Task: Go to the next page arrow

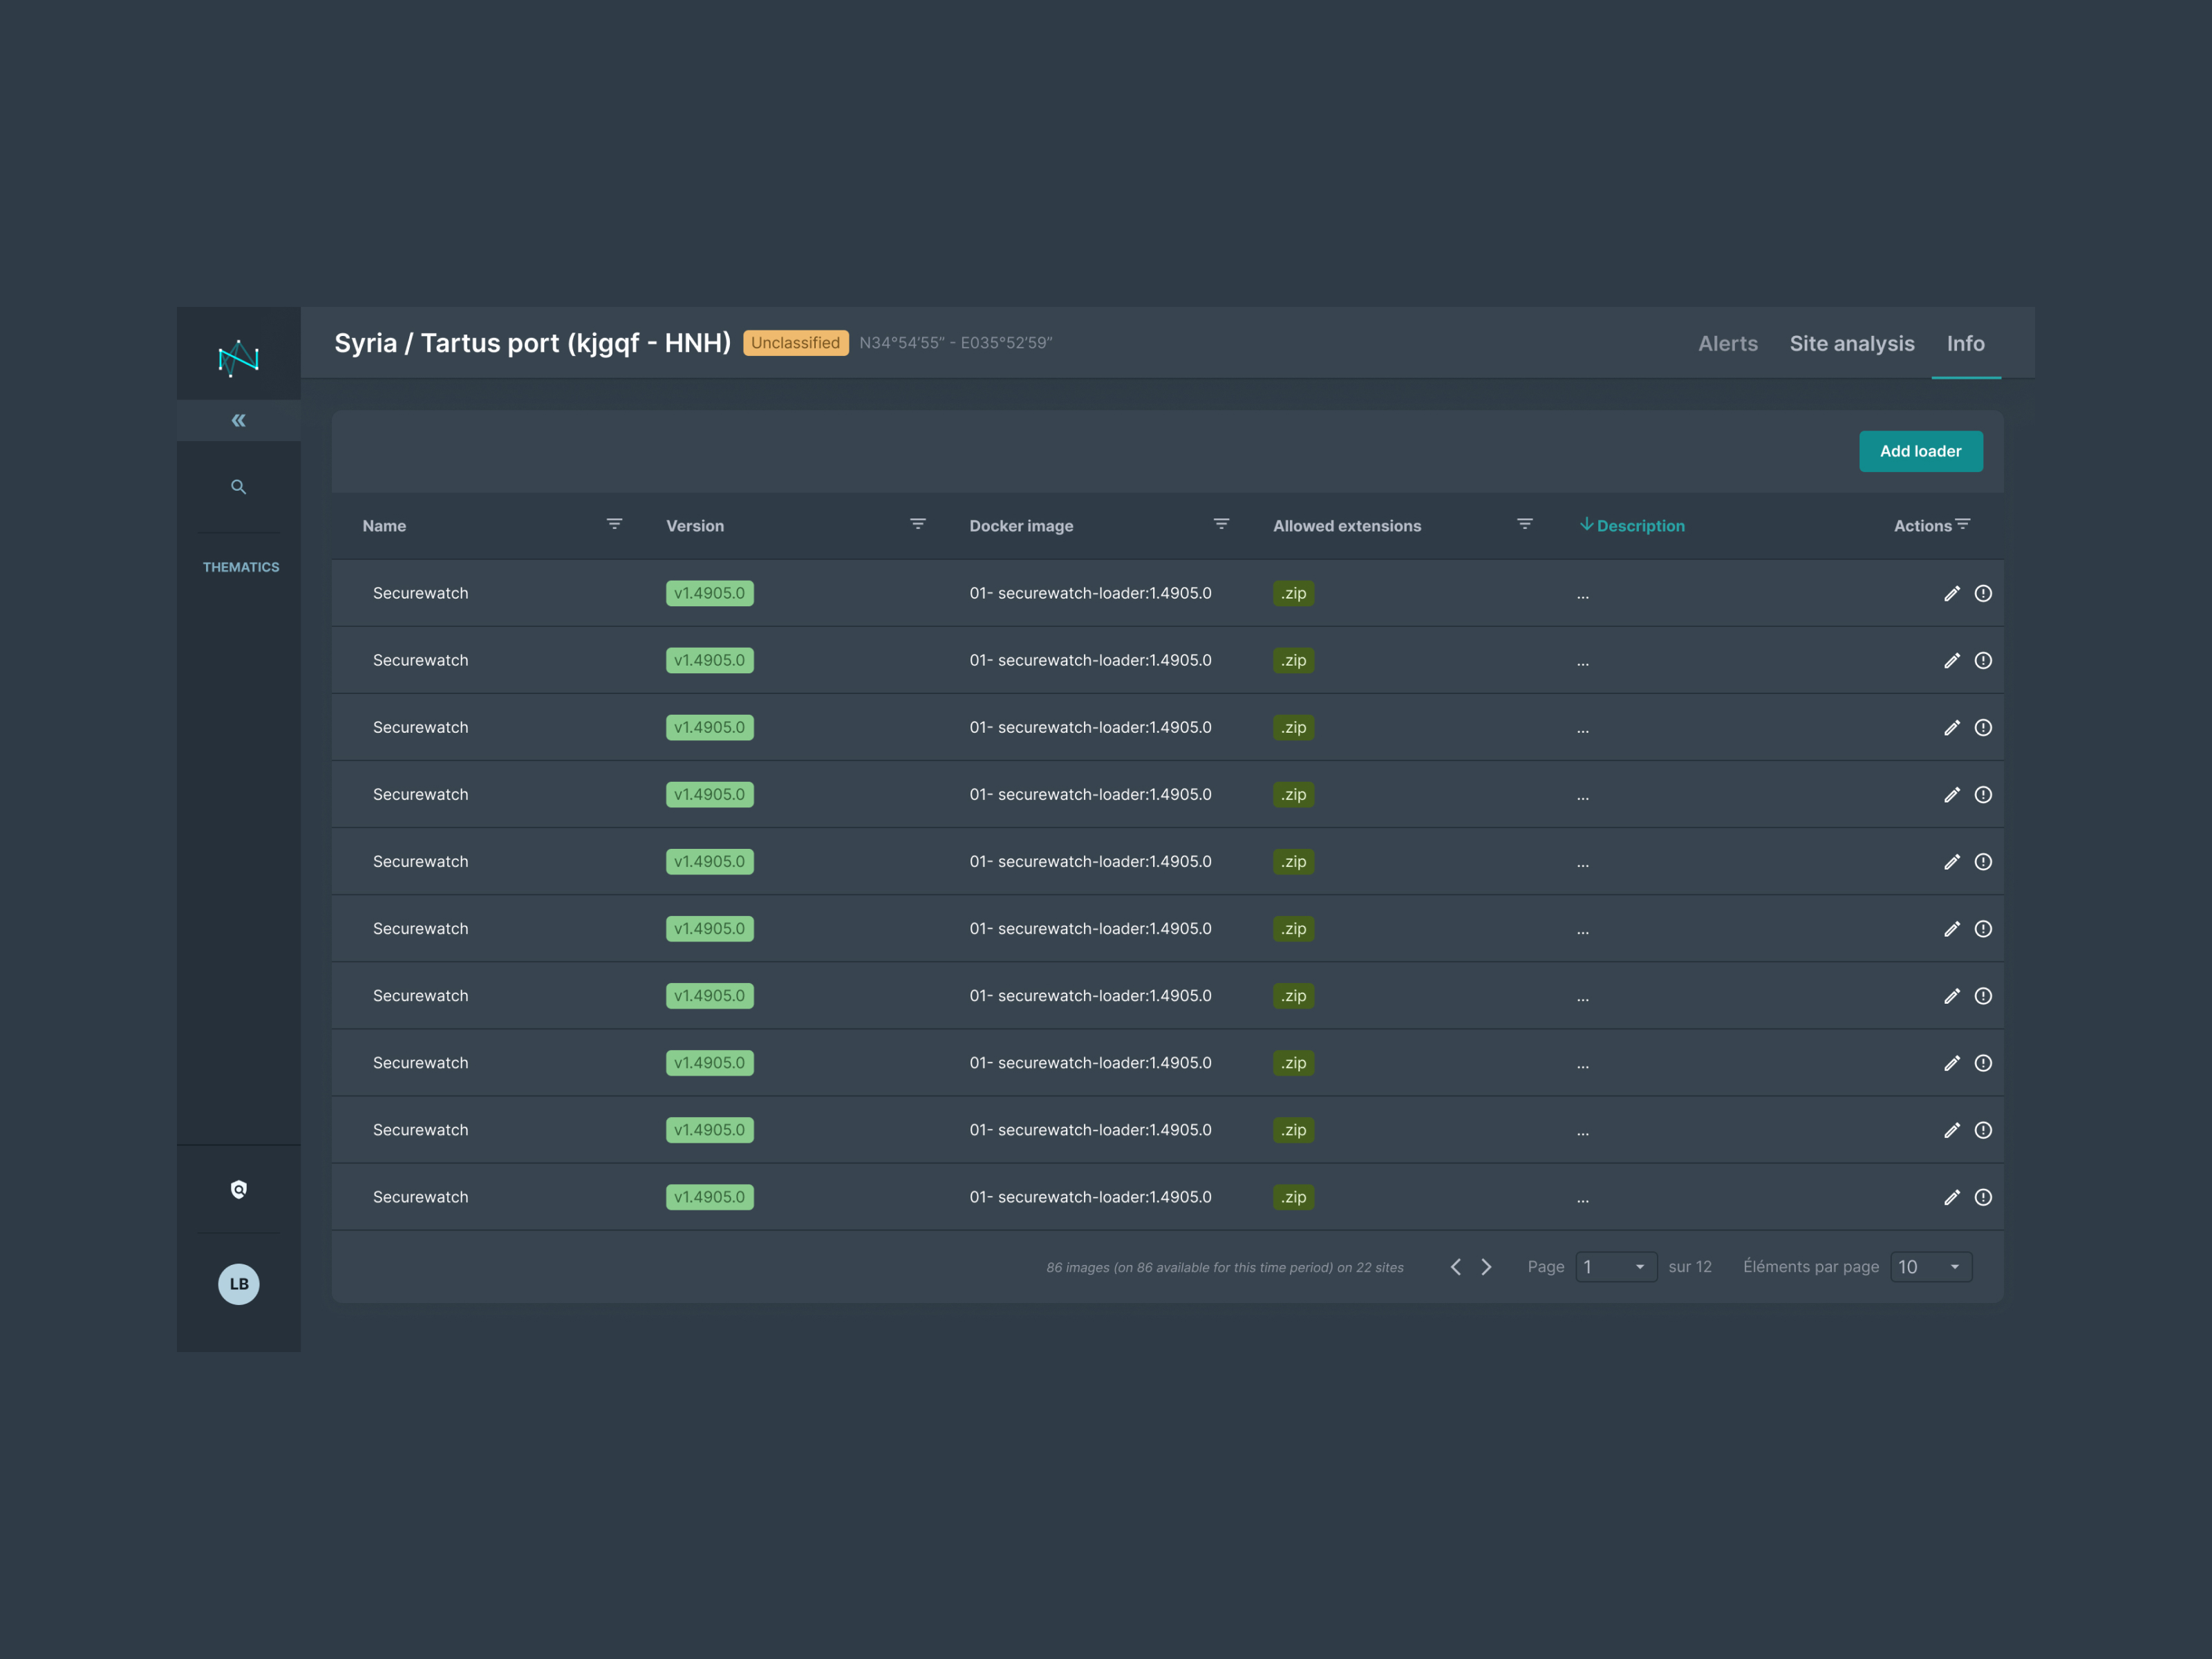Action: 1486,1267
